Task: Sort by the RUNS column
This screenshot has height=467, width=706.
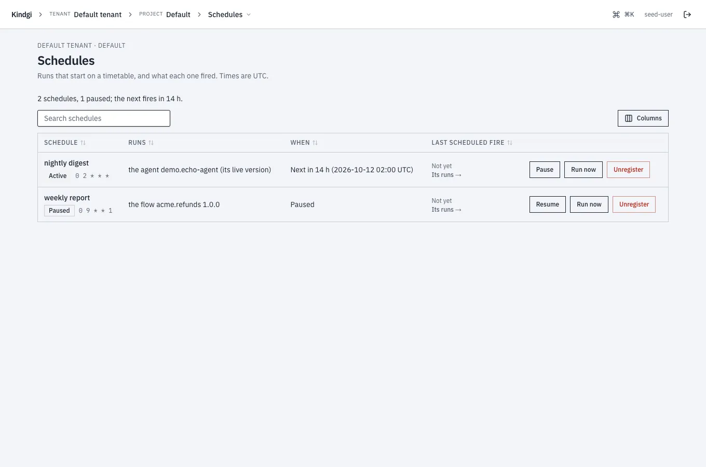Action: click(x=141, y=143)
